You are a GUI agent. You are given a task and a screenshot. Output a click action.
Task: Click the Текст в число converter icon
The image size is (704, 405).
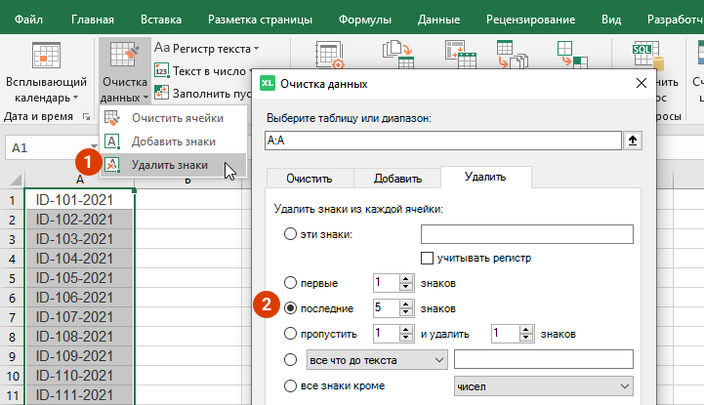click(x=161, y=70)
